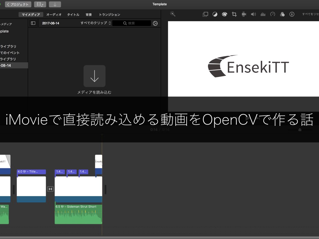Open the media library browser button

(x=40, y=4)
